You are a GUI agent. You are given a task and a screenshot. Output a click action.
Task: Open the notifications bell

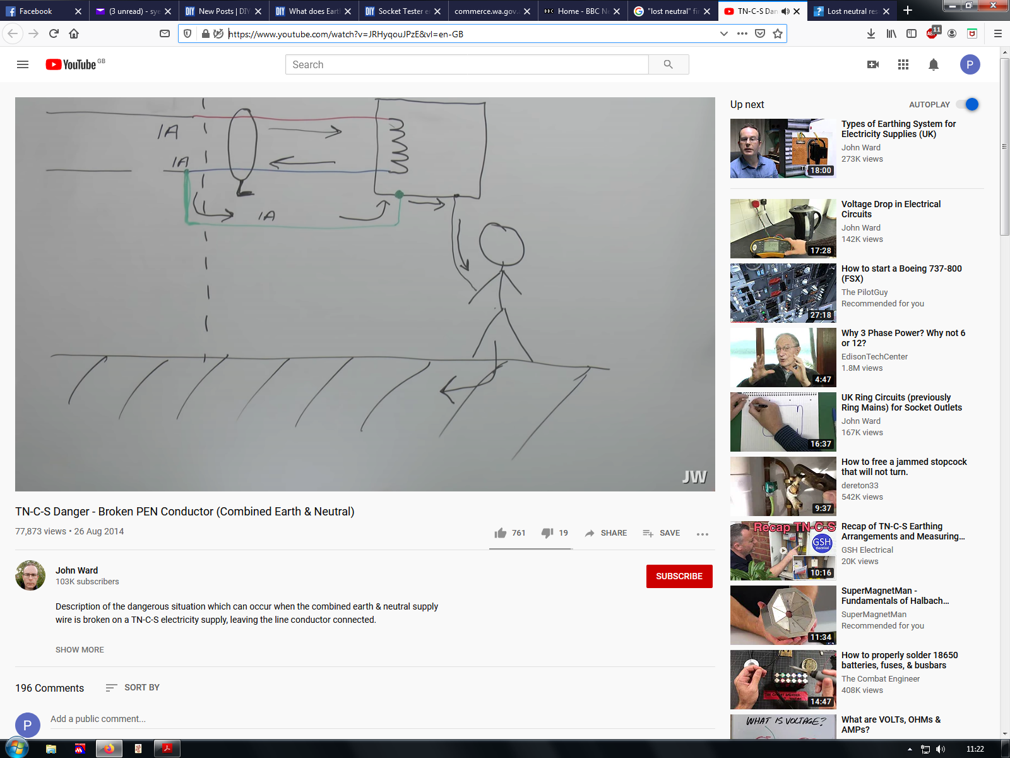pos(934,64)
